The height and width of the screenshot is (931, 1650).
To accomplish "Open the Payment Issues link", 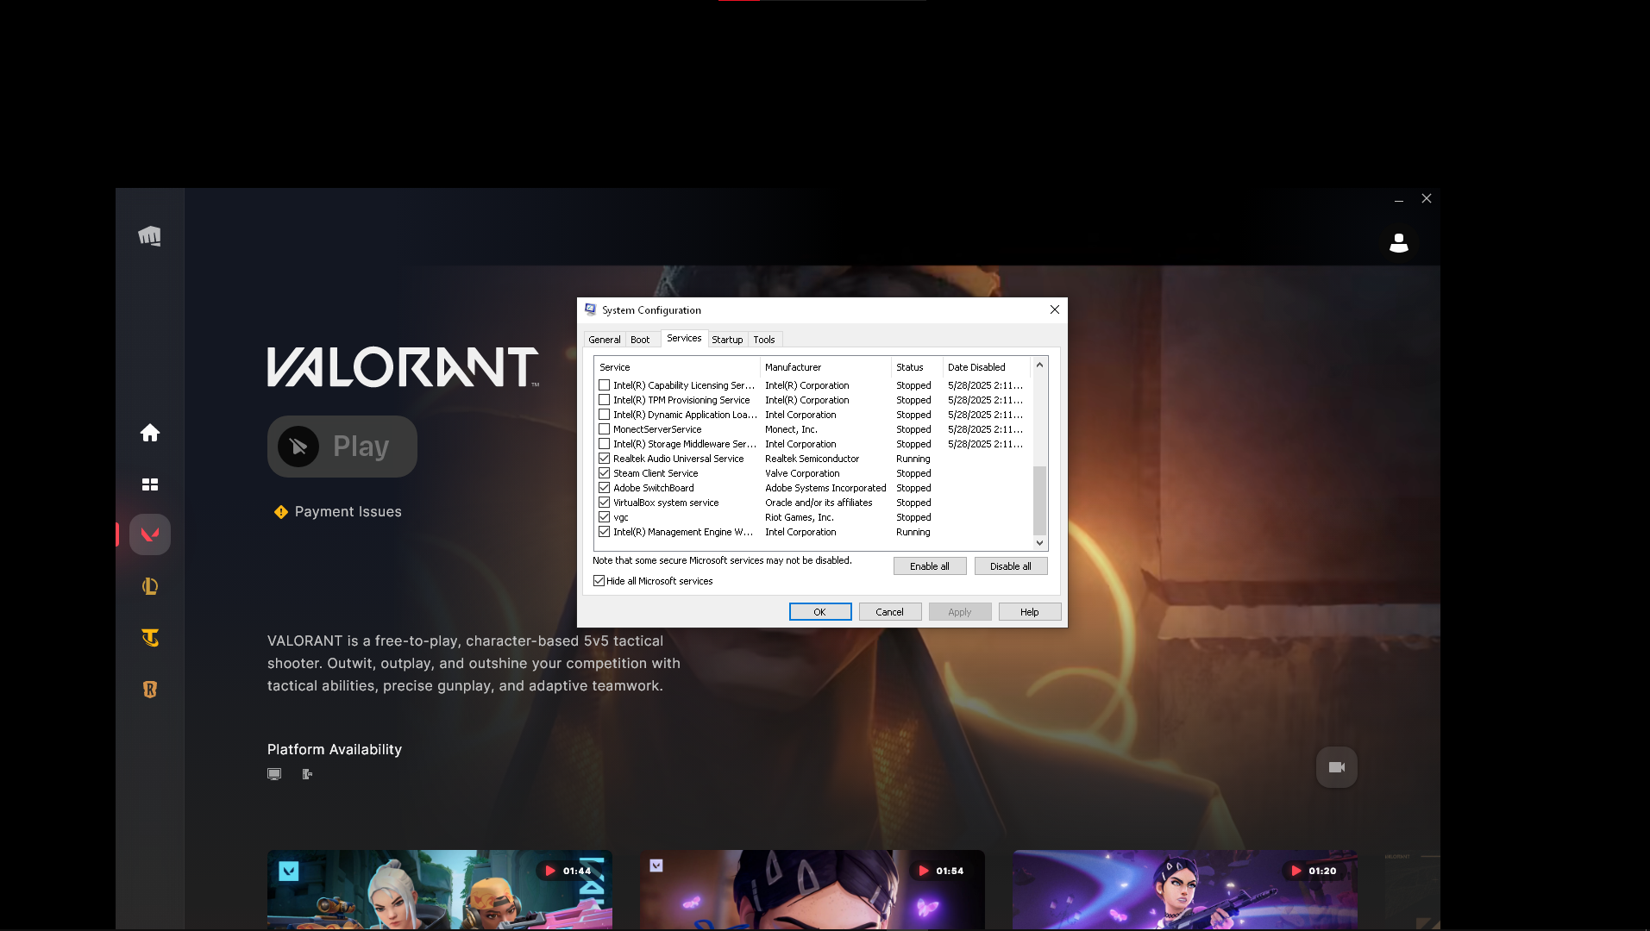I will [x=348, y=512].
